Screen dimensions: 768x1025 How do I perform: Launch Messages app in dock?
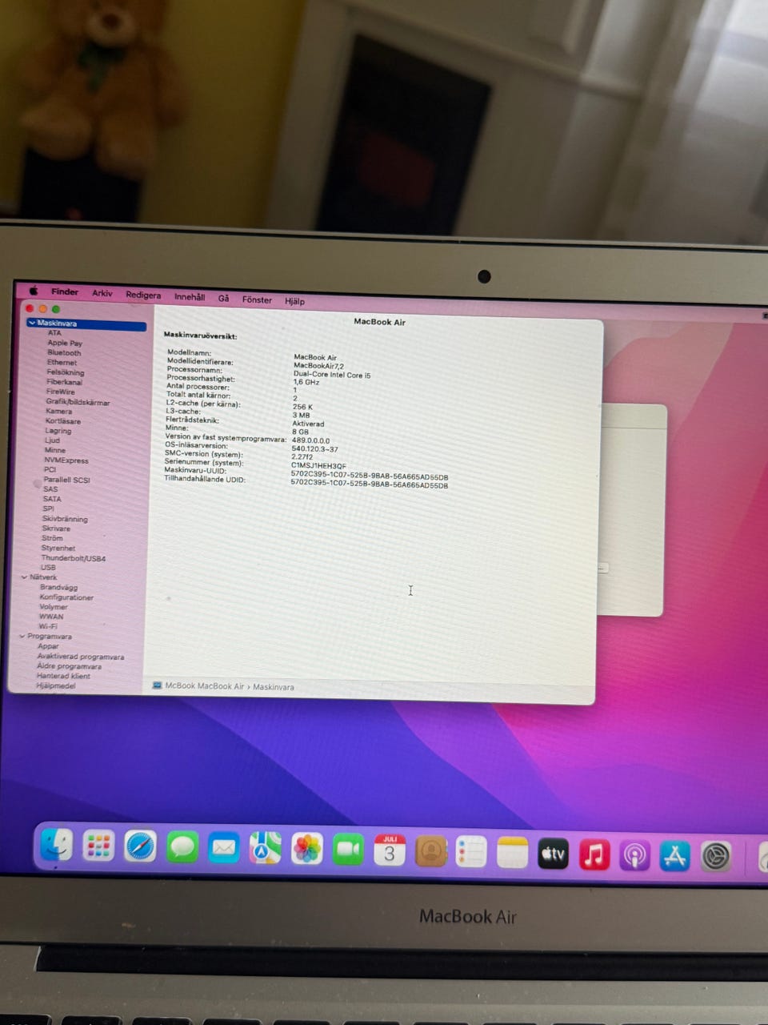click(x=182, y=847)
